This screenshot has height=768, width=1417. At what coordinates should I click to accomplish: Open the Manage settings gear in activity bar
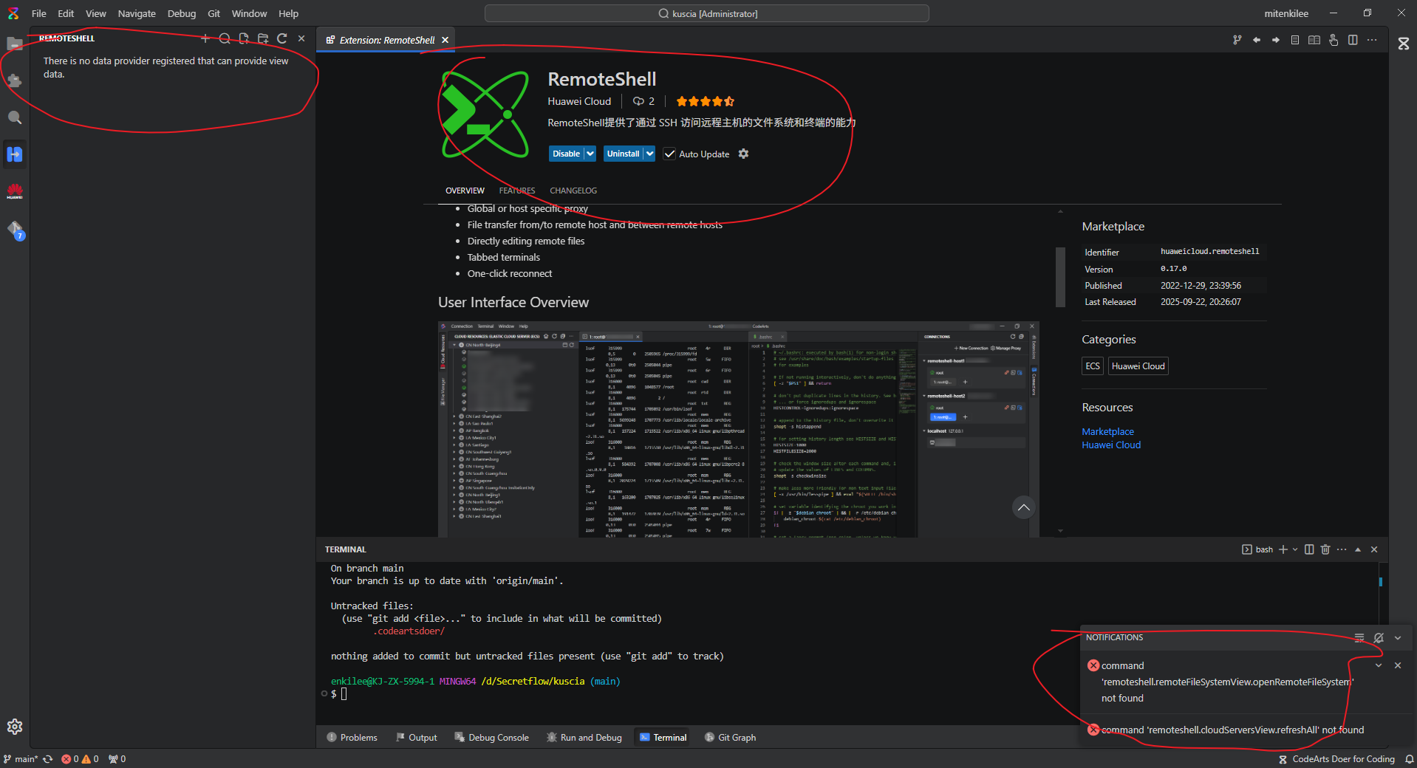point(15,727)
